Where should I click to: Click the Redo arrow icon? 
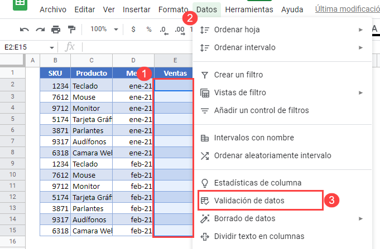[40, 30]
